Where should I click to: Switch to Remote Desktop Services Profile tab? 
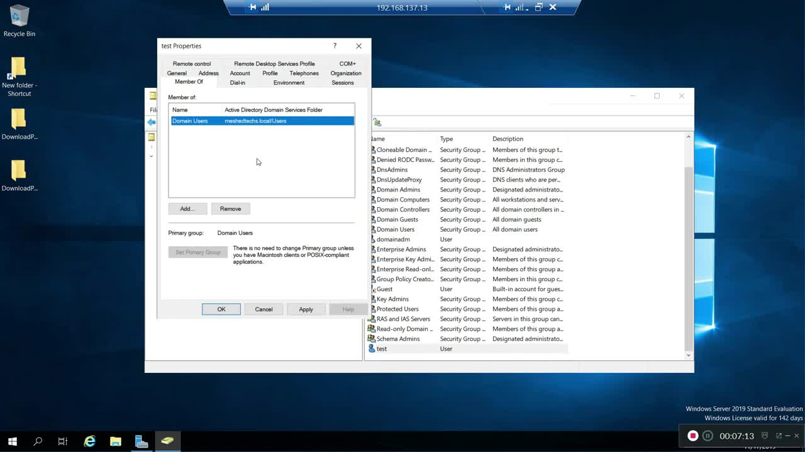274,63
